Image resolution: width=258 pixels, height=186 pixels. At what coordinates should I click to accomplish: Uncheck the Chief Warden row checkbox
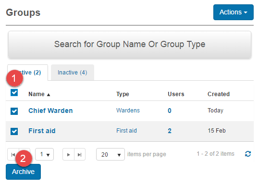click(x=14, y=111)
